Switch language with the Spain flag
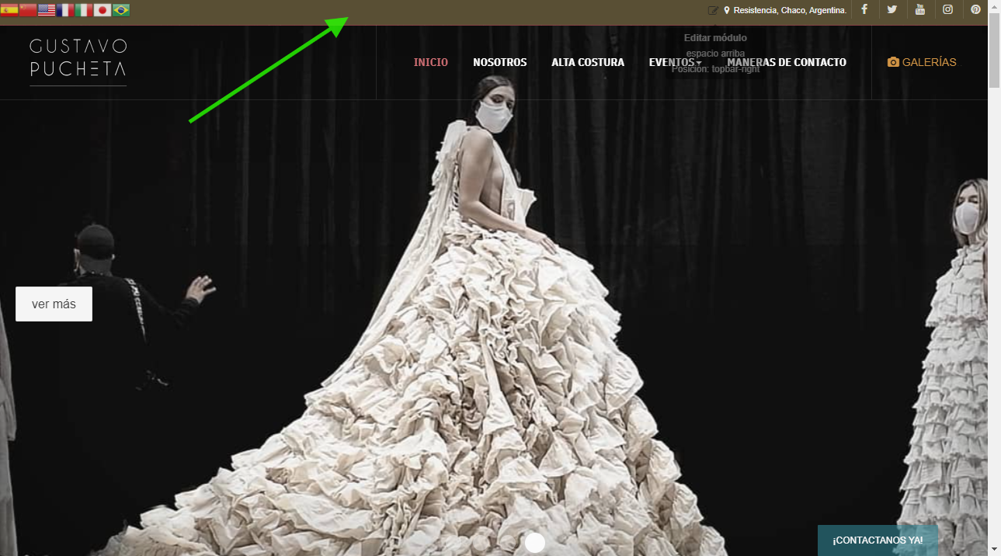The width and height of the screenshot is (1001, 556). click(9, 10)
